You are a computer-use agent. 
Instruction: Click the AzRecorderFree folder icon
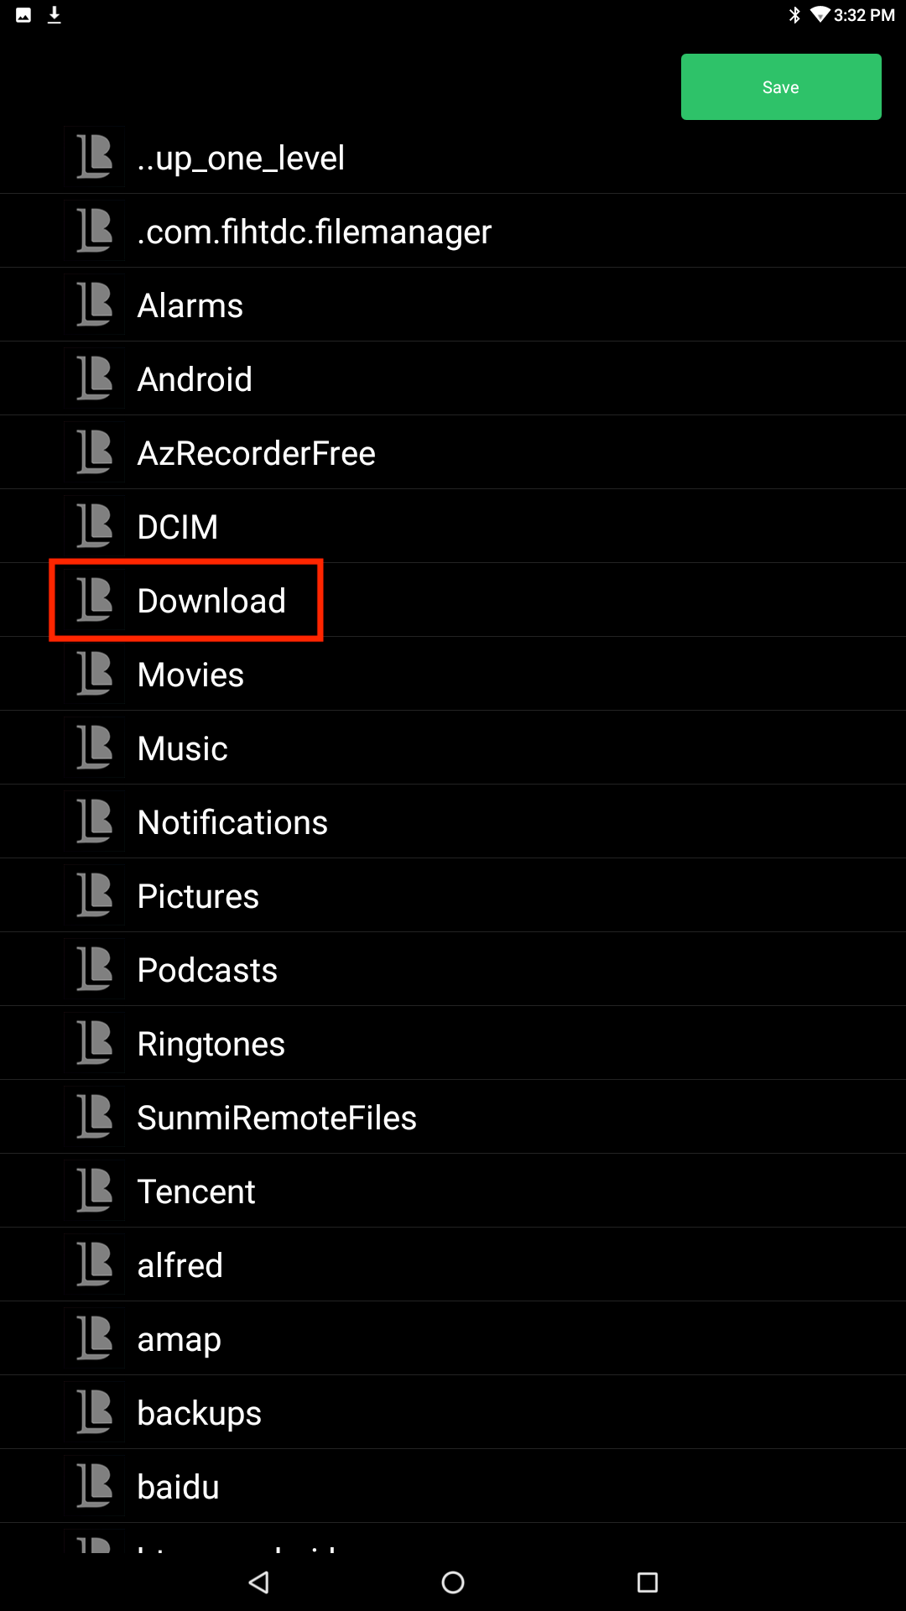[x=94, y=452]
